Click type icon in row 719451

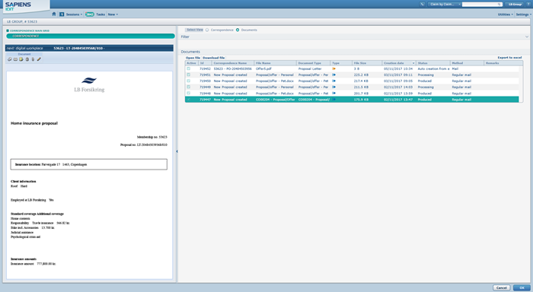[x=334, y=75]
